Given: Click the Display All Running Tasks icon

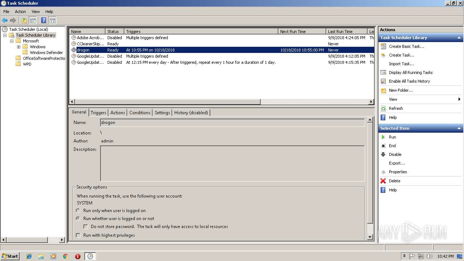Looking at the screenshot, I should 383,72.
